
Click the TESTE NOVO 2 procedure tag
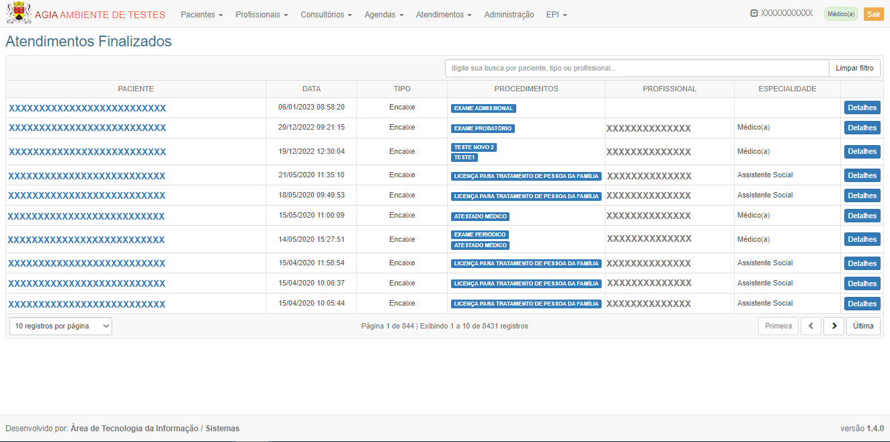tap(474, 147)
